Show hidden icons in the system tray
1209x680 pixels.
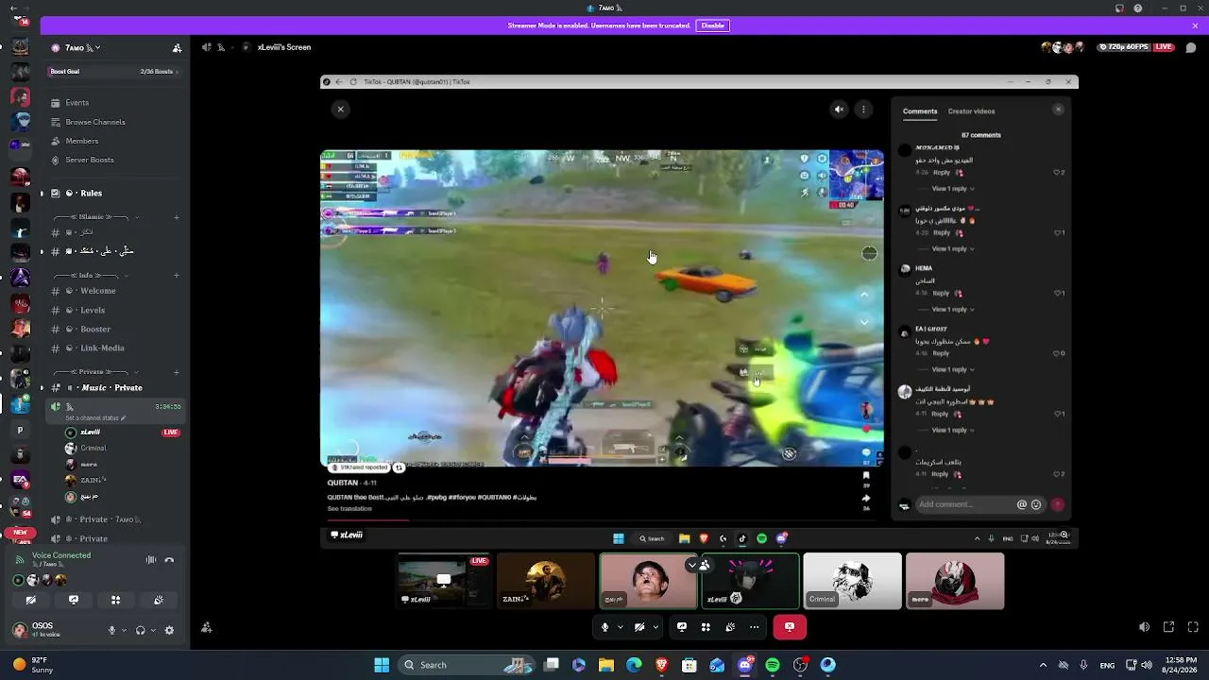(x=1043, y=665)
